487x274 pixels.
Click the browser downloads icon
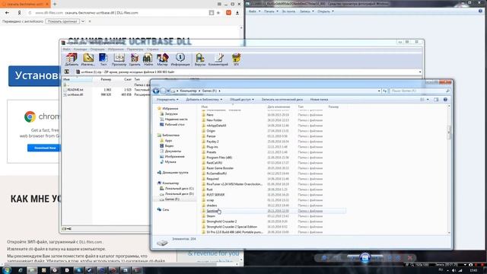237,13
